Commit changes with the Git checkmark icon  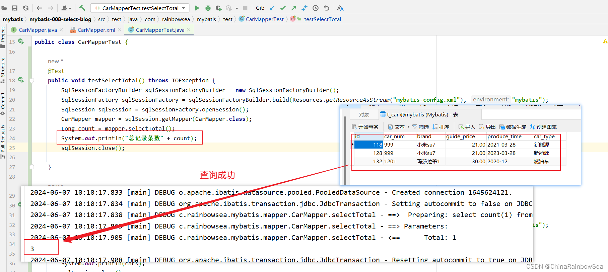point(283,8)
